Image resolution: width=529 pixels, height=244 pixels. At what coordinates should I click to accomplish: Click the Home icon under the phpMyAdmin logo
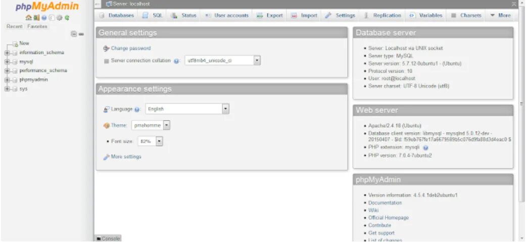(x=29, y=18)
